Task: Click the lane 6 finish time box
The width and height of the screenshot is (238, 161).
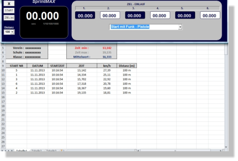Action: point(209,15)
